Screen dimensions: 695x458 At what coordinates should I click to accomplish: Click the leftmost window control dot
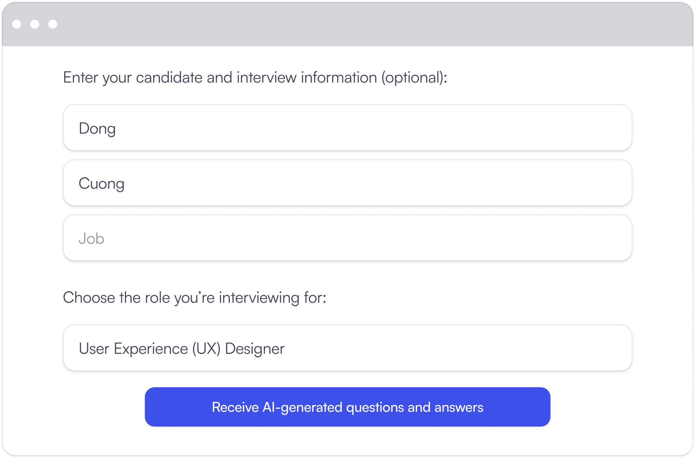pyautogui.click(x=17, y=24)
